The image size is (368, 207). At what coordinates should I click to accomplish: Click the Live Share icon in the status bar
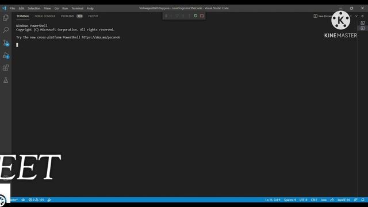pos(49,200)
